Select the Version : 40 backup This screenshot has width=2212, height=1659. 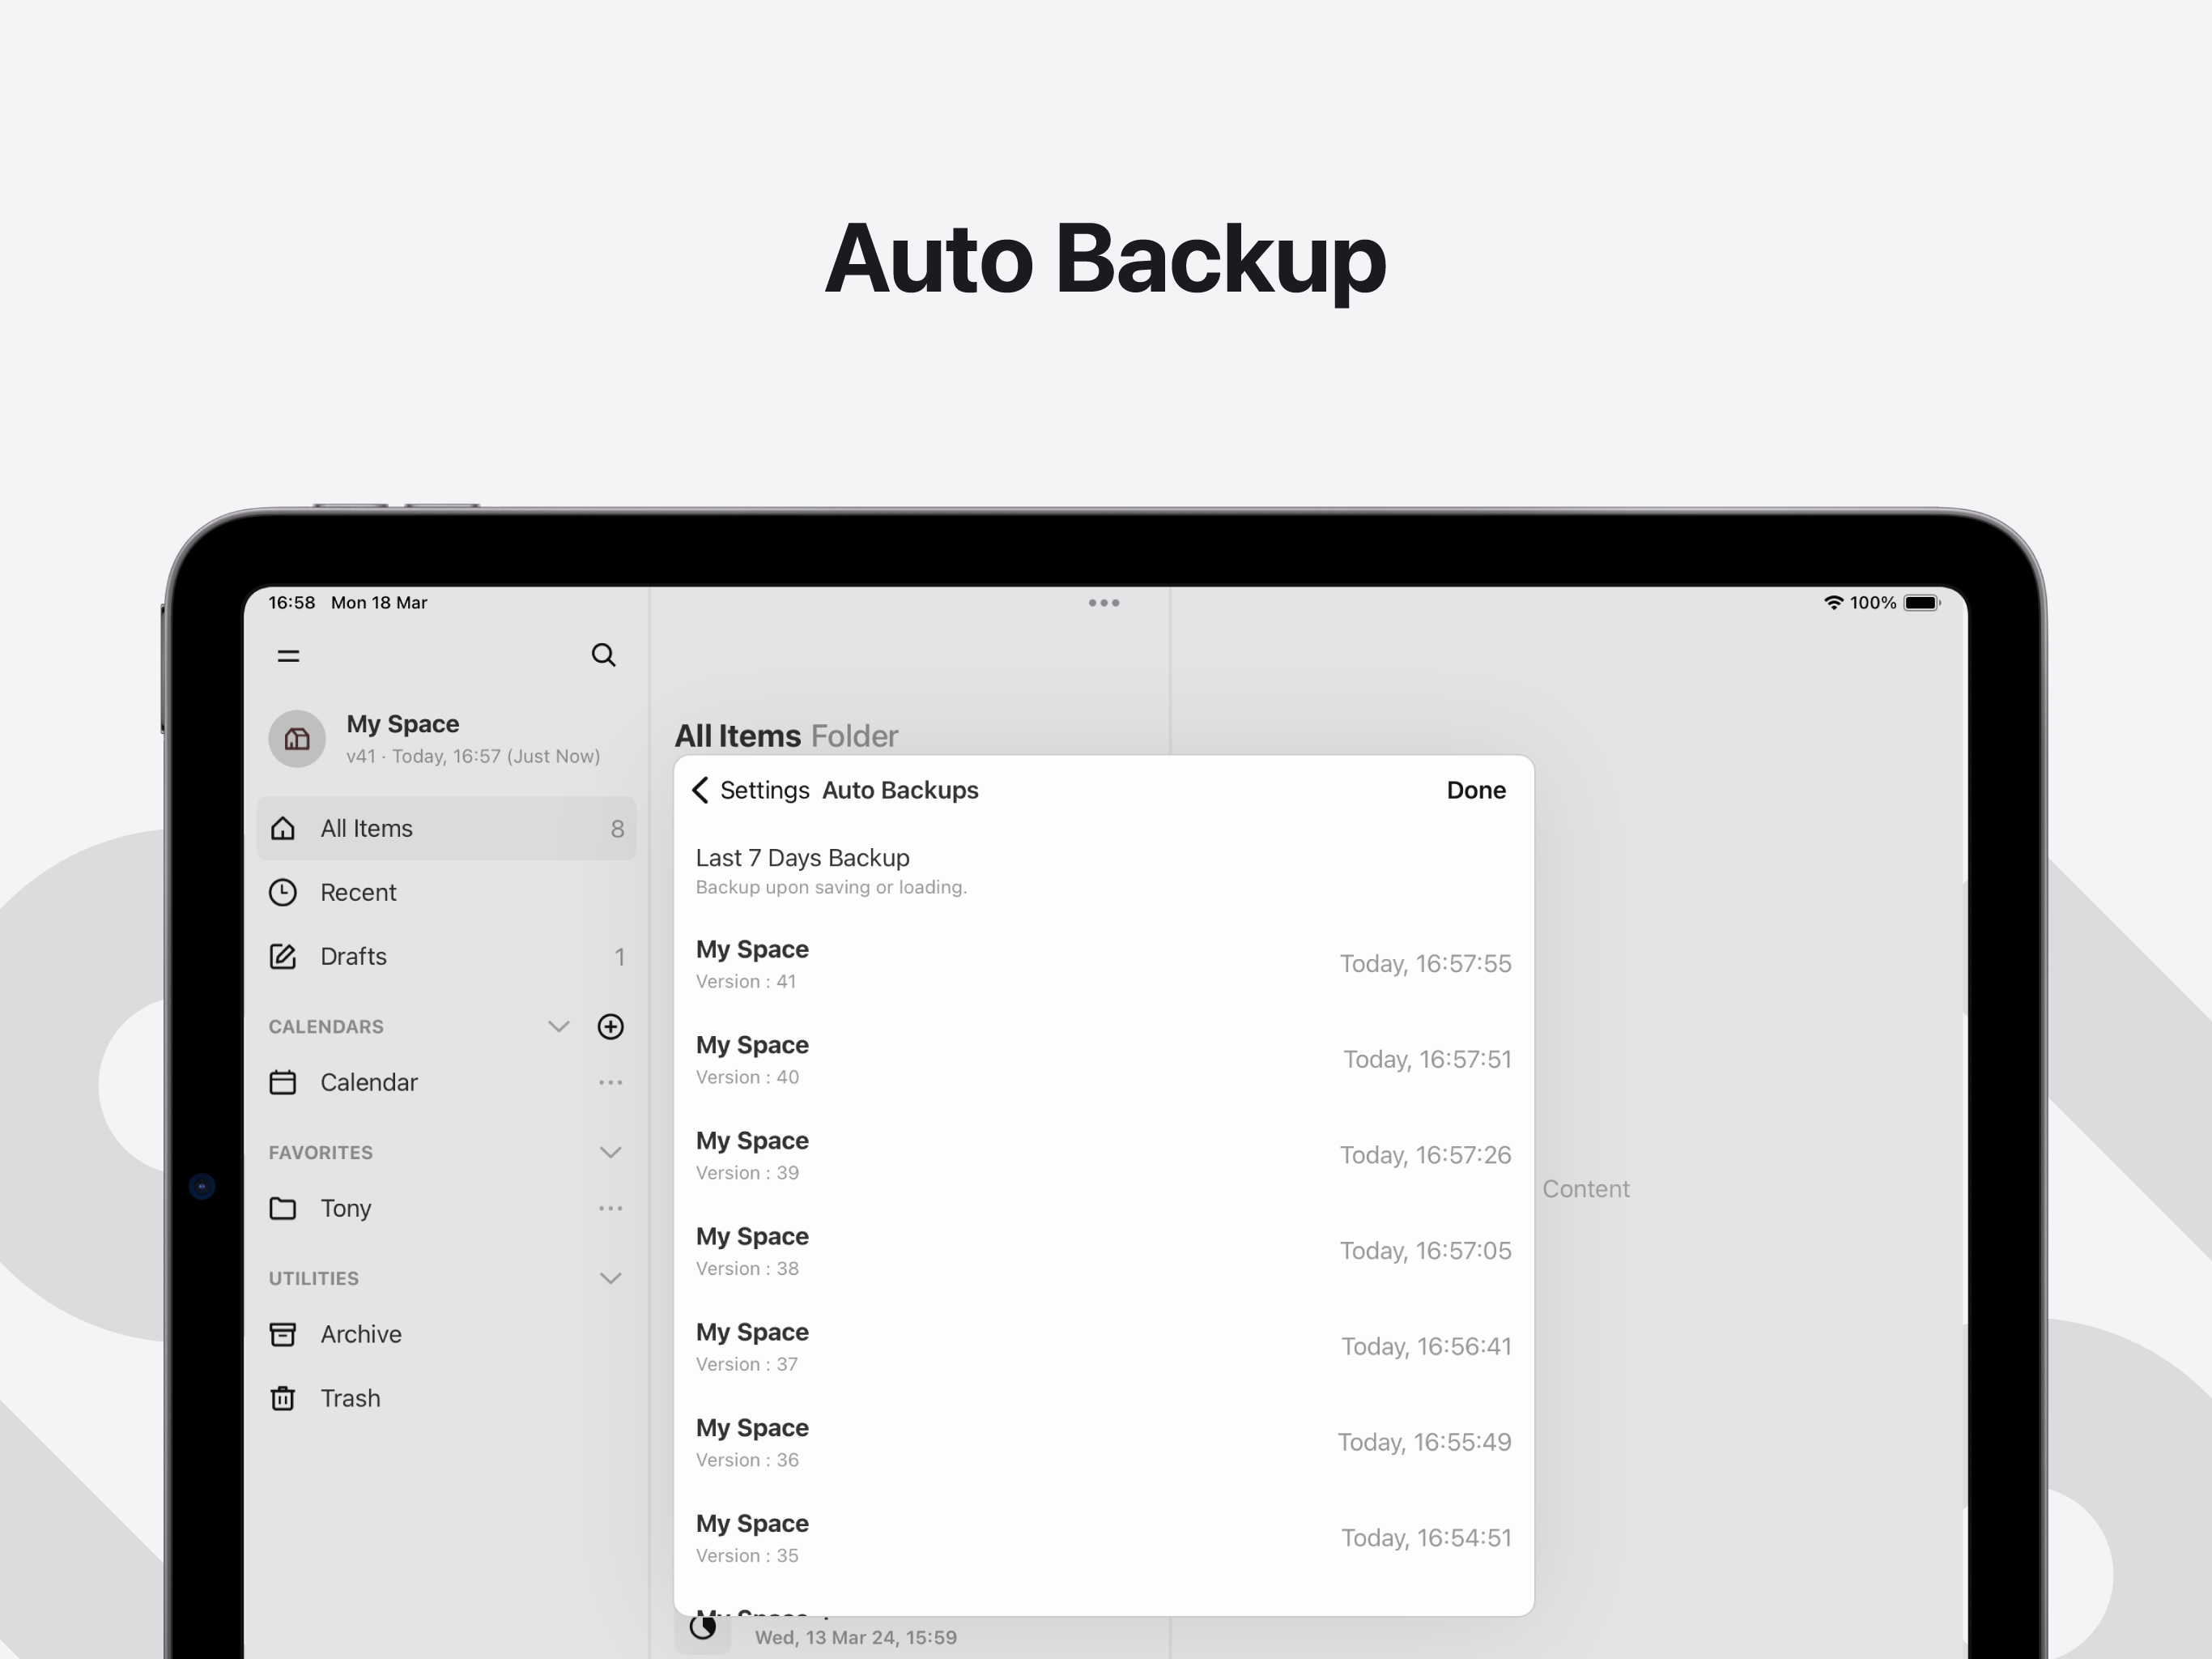(1103, 1060)
